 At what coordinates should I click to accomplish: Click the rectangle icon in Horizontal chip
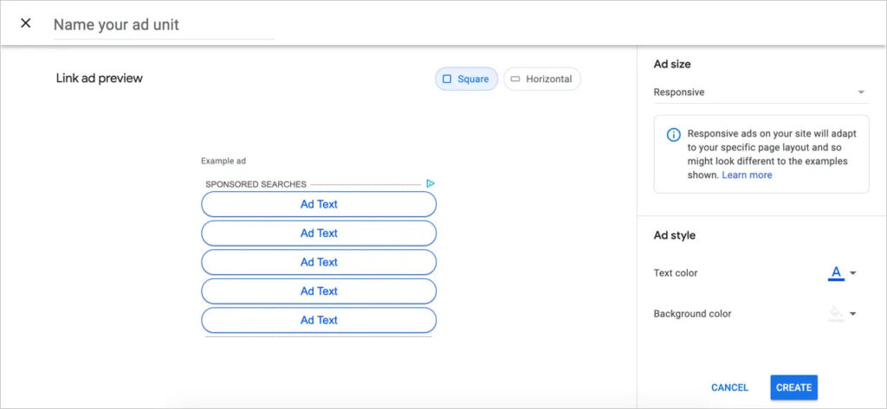tap(515, 79)
